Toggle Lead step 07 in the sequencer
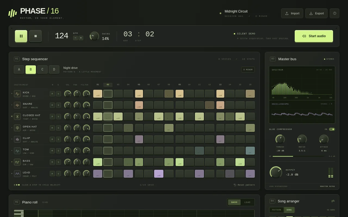The height and width of the screenshot is (217, 348). click(159, 174)
